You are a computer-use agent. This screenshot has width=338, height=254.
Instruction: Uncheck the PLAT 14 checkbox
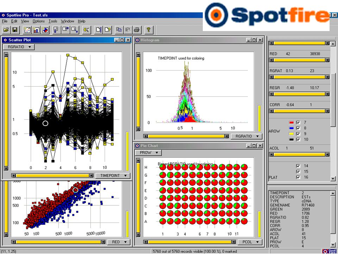(x=298, y=166)
